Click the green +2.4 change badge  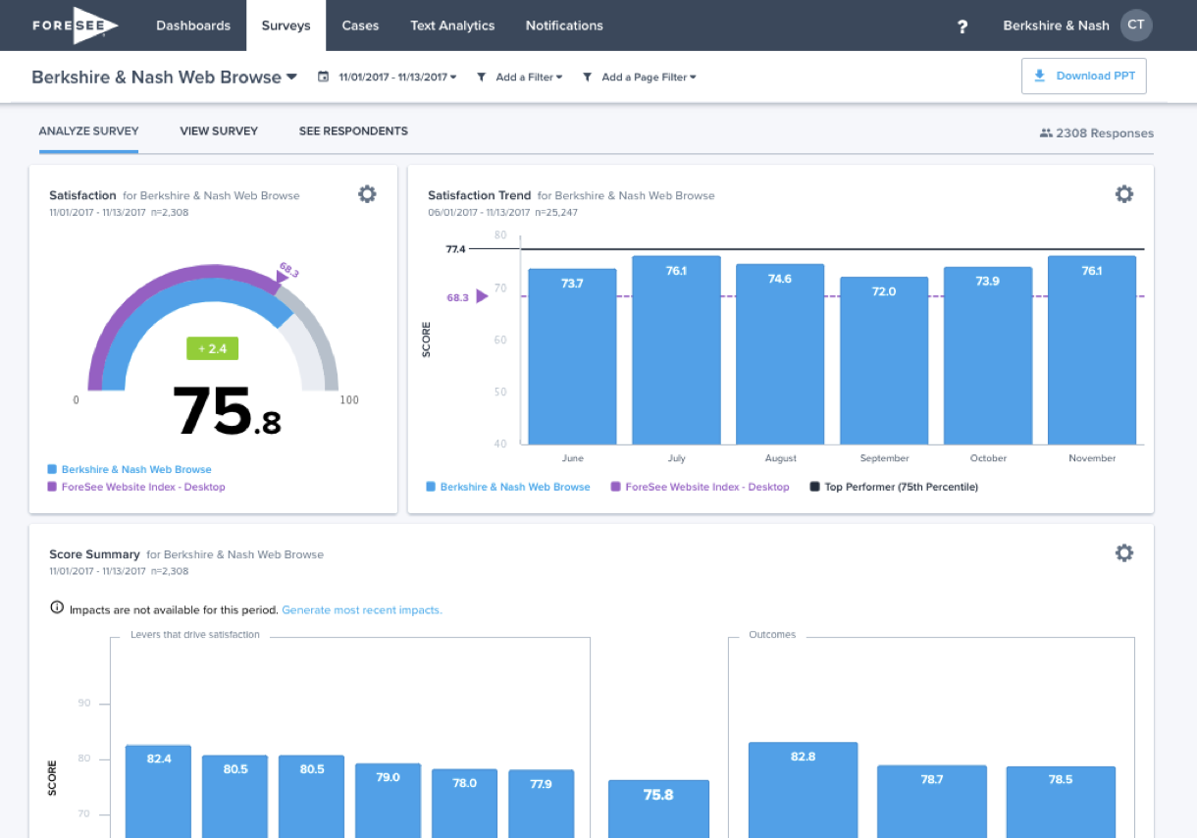click(x=213, y=348)
